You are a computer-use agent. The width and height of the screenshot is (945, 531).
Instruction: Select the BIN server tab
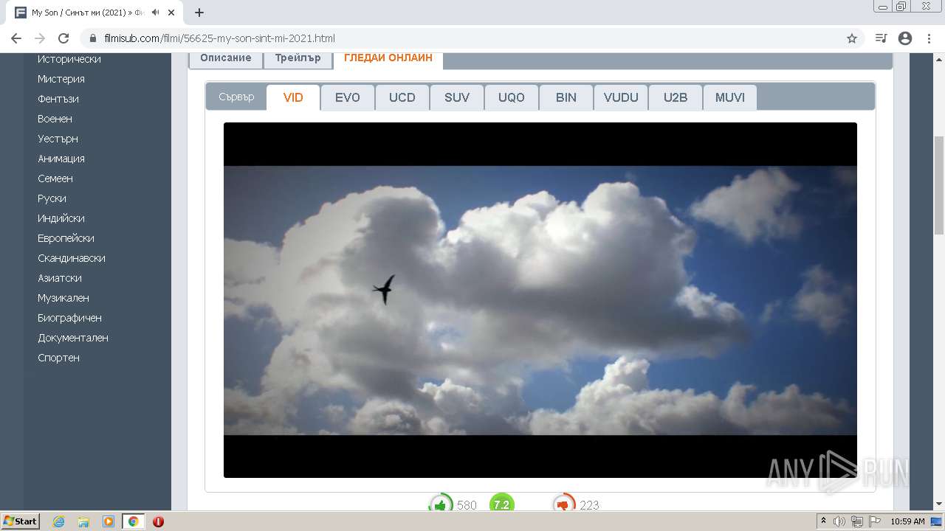tap(566, 97)
